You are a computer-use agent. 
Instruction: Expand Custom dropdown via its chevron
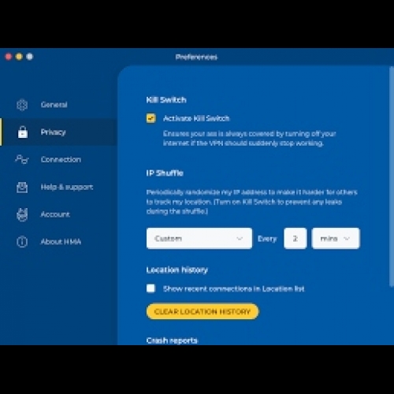coord(240,239)
